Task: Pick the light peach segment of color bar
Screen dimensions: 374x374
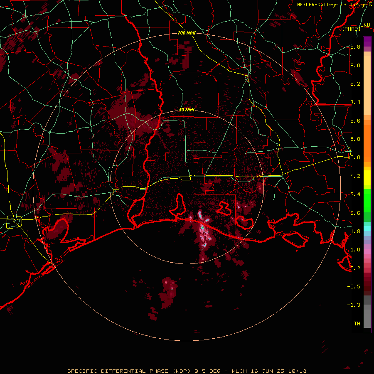Action: pyautogui.click(x=367, y=85)
